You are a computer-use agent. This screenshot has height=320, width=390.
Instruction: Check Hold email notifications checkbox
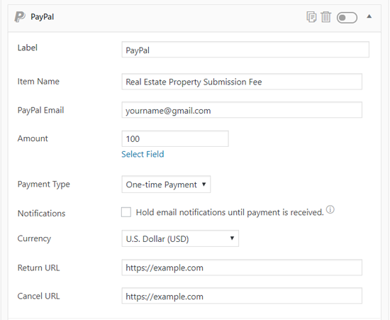point(126,212)
